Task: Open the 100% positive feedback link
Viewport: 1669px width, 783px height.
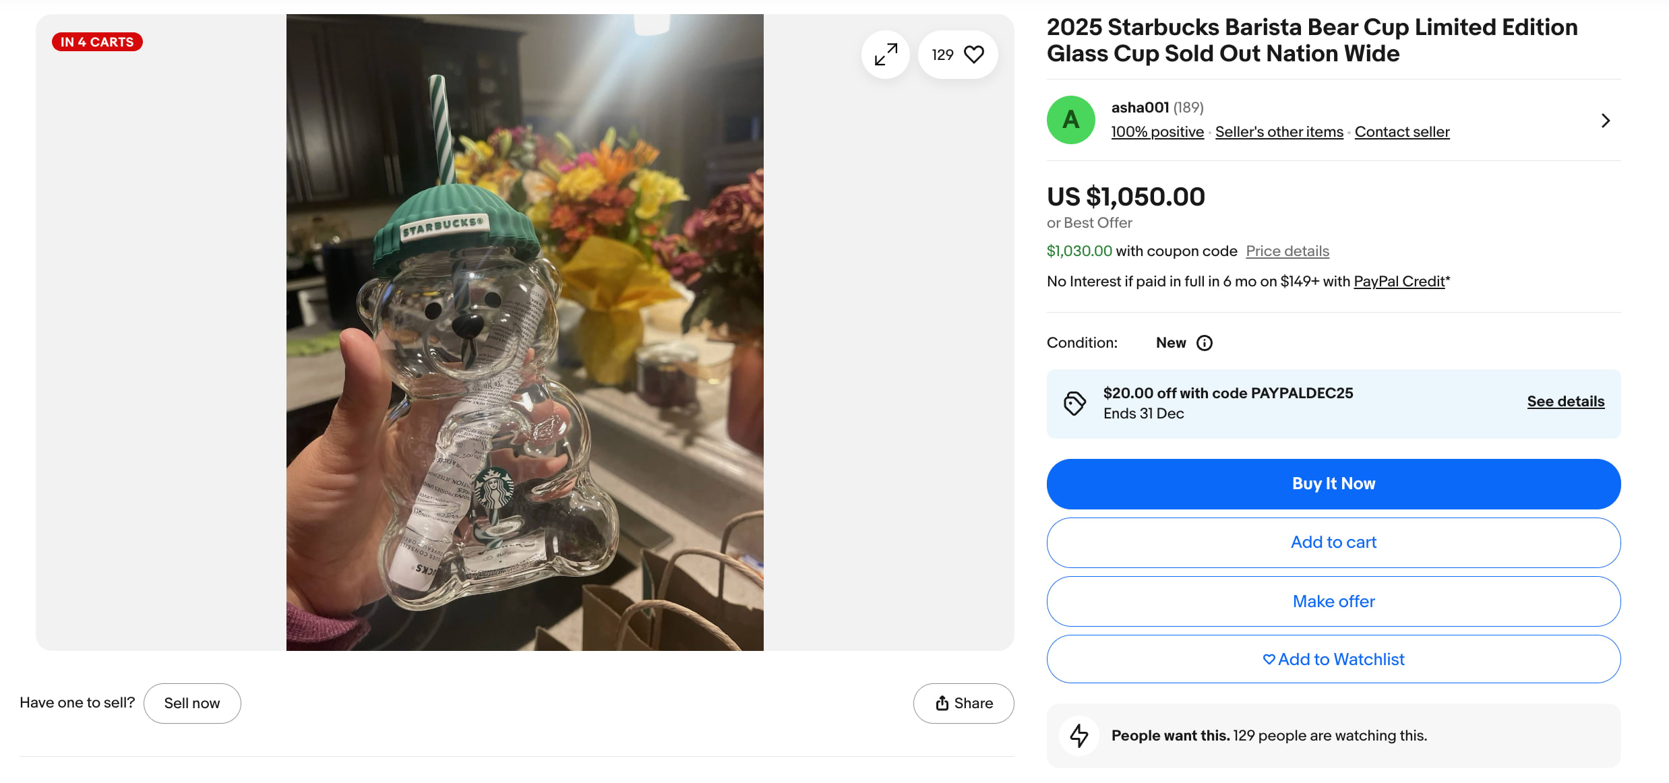Action: click(x=1157, y=132)
